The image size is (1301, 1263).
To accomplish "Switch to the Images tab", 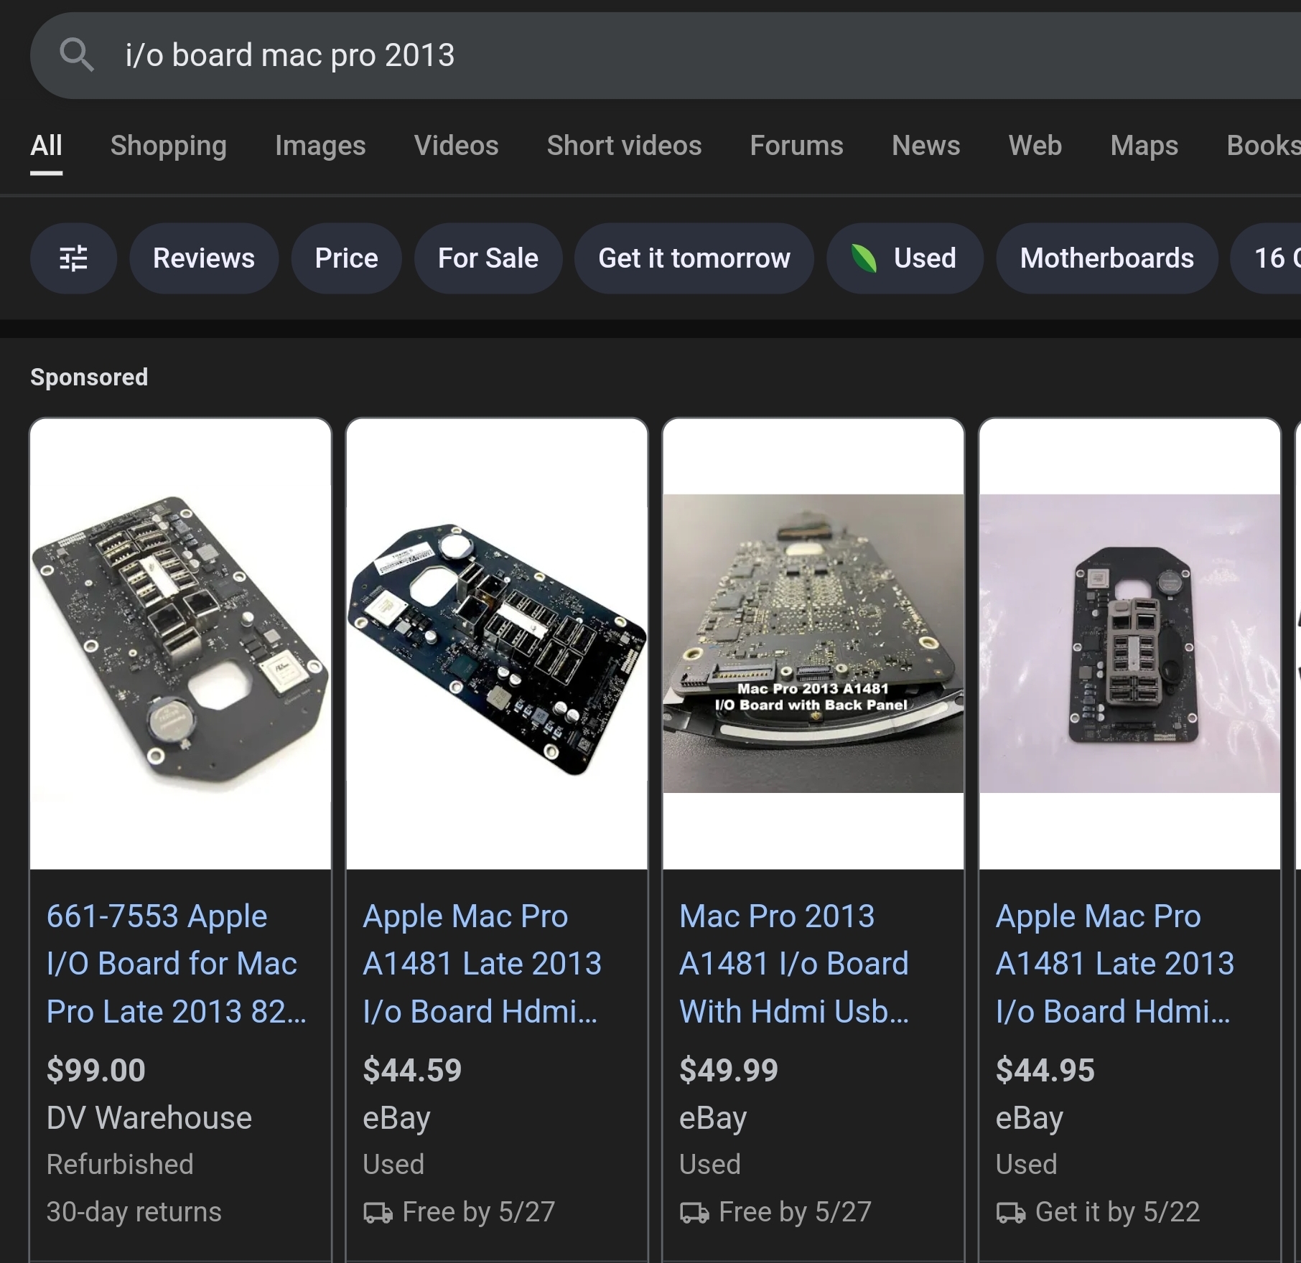I will click(320, 146).
